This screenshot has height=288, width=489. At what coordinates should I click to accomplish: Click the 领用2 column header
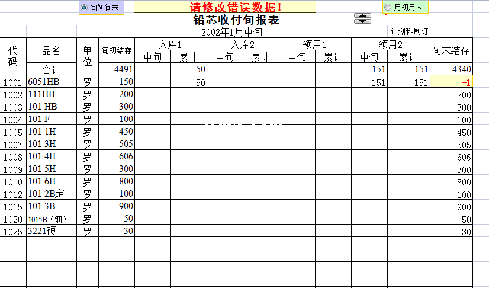pyautogui.click(x=390, y=44)
